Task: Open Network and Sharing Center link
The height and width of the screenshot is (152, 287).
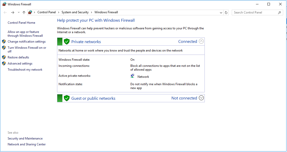Action: click(x=26, y=144)
